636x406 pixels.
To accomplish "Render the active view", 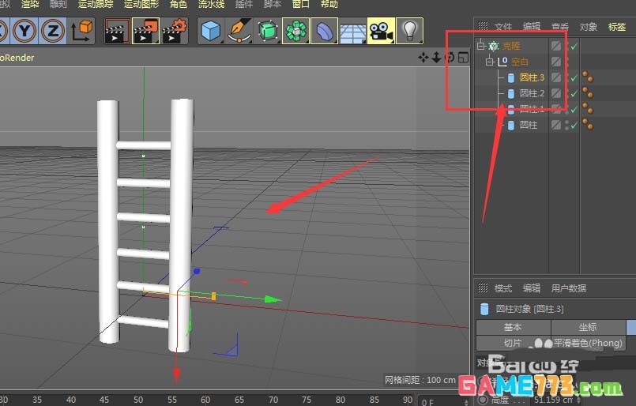I will click(x=117, y=31).
